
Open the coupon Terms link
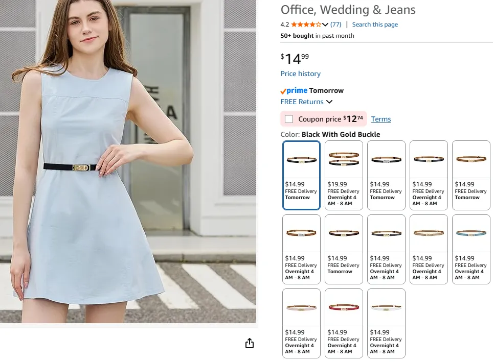tap(380, 119)
